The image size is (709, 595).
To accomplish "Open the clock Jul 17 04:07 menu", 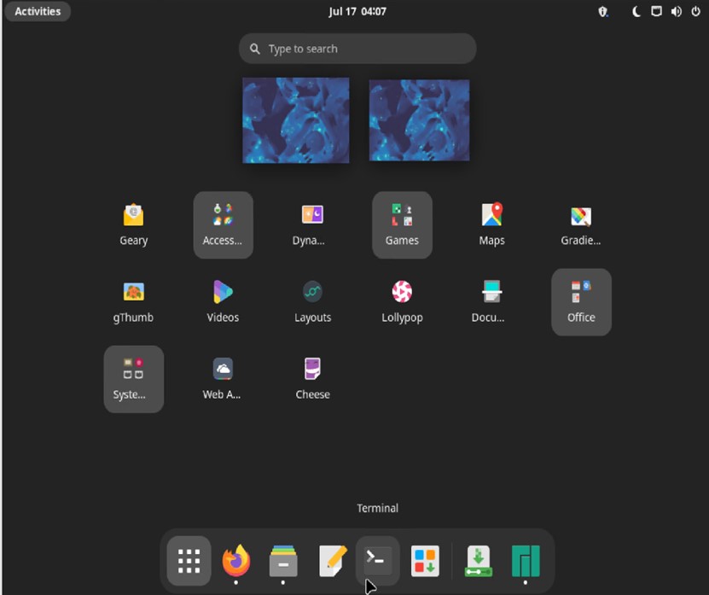I will 357,11.
